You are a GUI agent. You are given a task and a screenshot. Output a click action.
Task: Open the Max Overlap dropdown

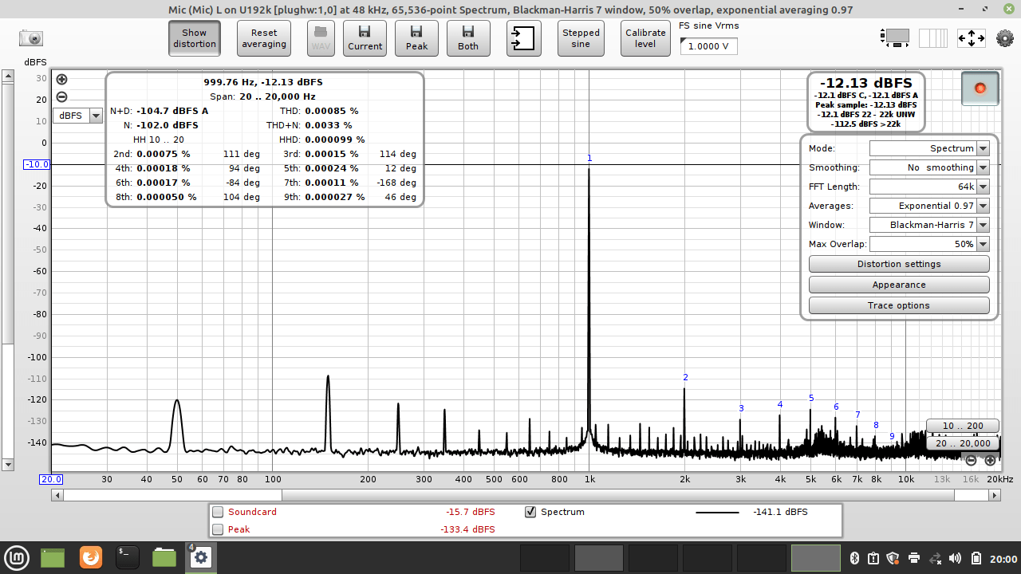click(929, 244)
